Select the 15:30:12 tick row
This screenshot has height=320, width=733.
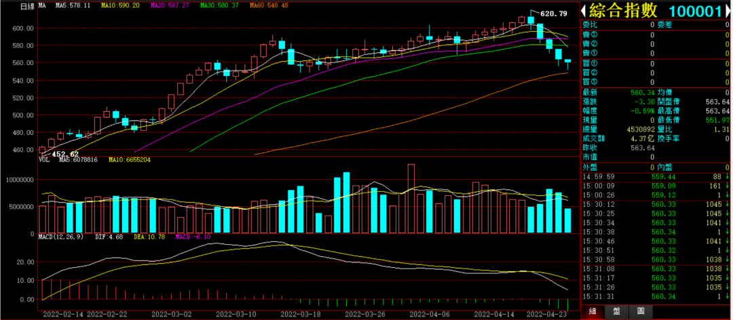click(656, 204)
